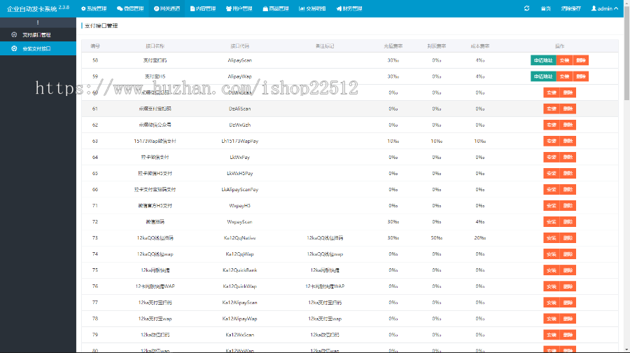This screenshot has width=630, height=353.
Task: Install the Ka12QqNative interface
Action: [x=552, y=238]
